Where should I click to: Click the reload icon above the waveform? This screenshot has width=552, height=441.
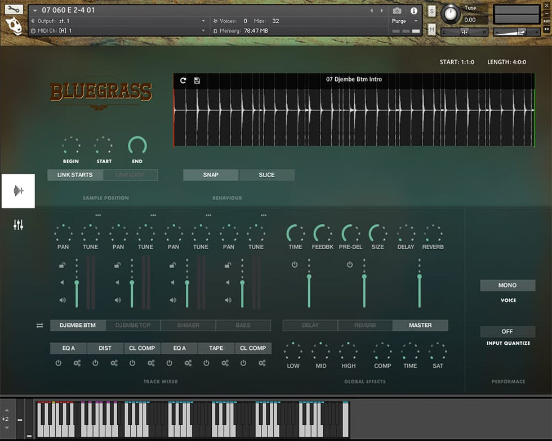pos(183,80)
